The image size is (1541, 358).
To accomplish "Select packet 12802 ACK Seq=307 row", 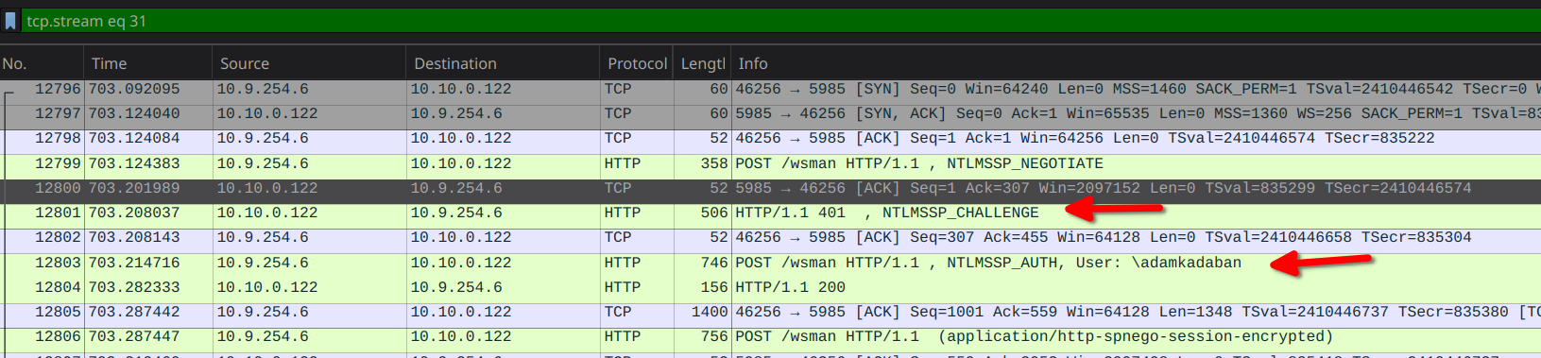I will [770, 237].
